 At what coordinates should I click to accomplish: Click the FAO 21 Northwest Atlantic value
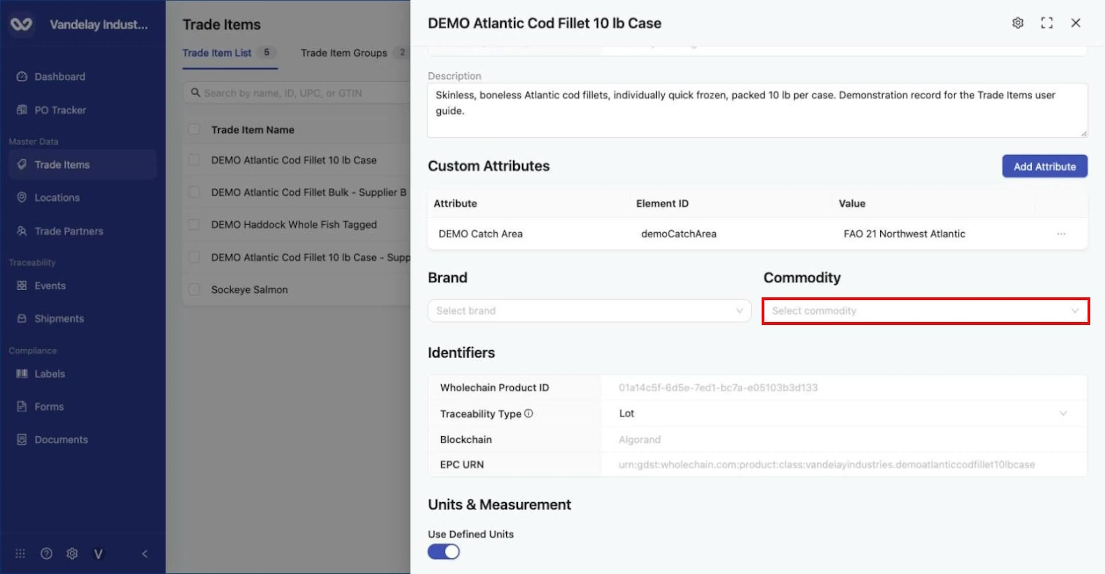coord(904,234)
